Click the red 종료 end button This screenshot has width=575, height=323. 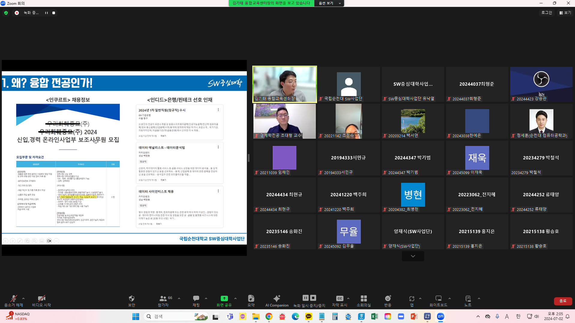pyautogui.click(x=563, y=301)
